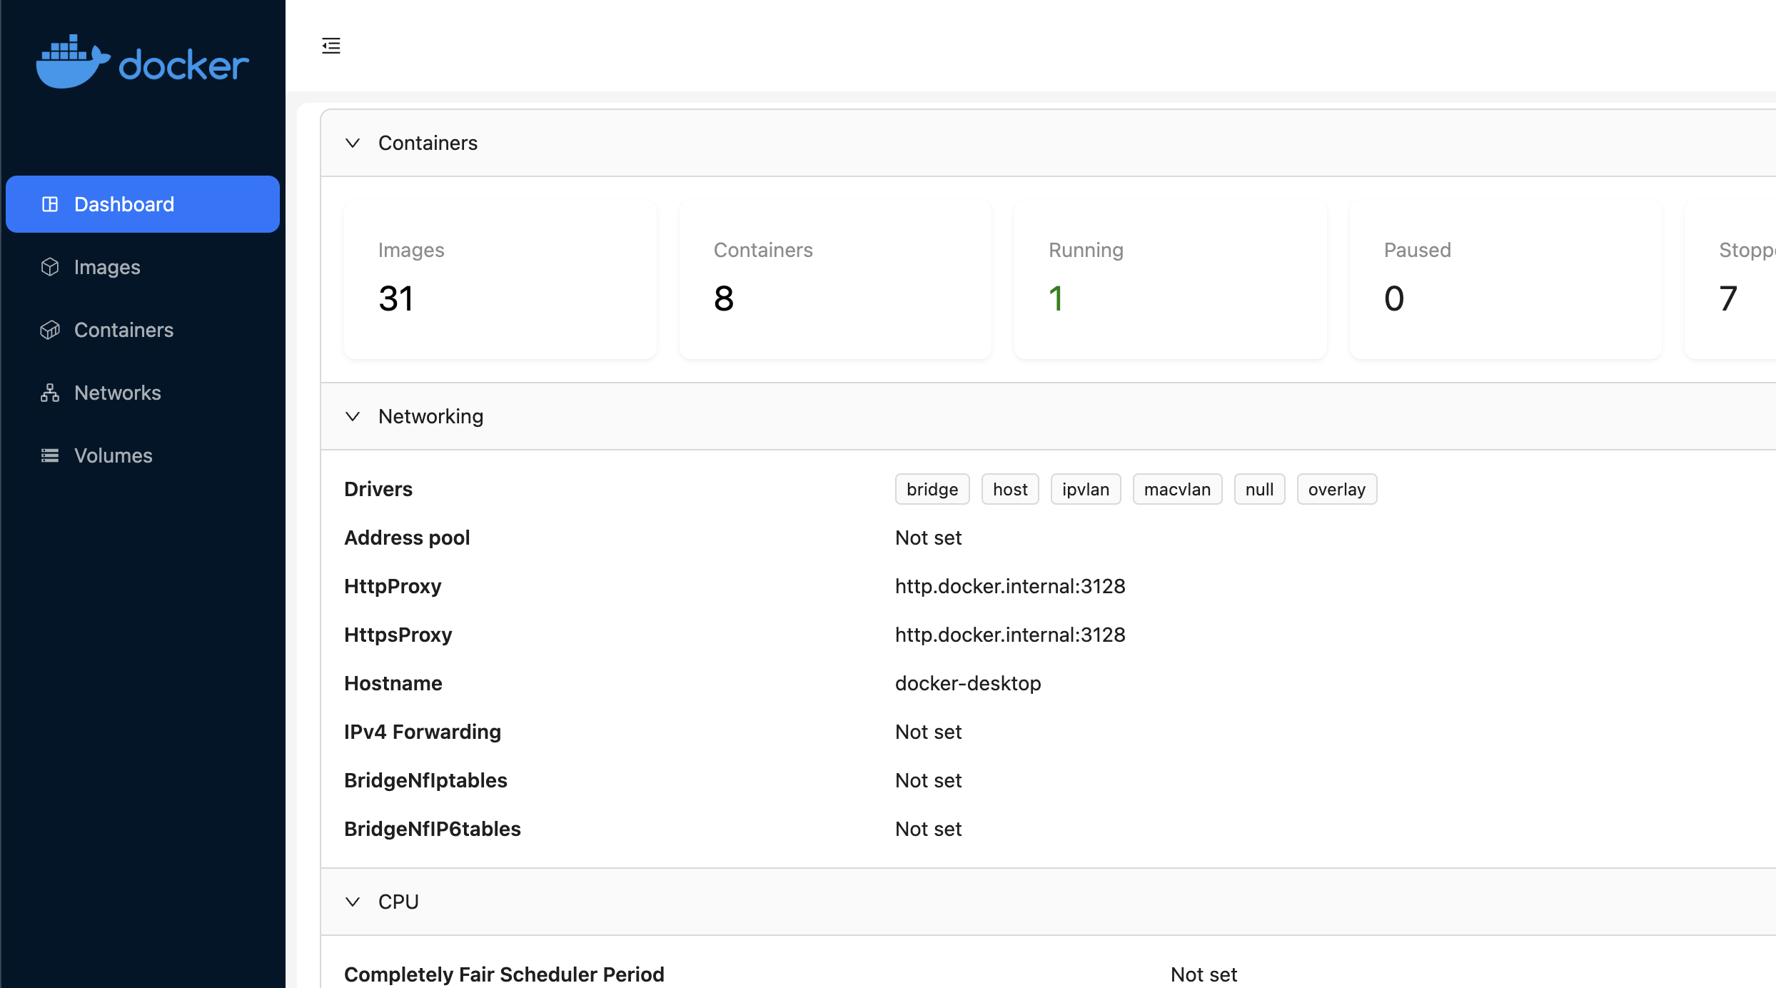Click the Volumes stack icon
The height and width of the screenshot is (988, 1776).
click(50, 455)
